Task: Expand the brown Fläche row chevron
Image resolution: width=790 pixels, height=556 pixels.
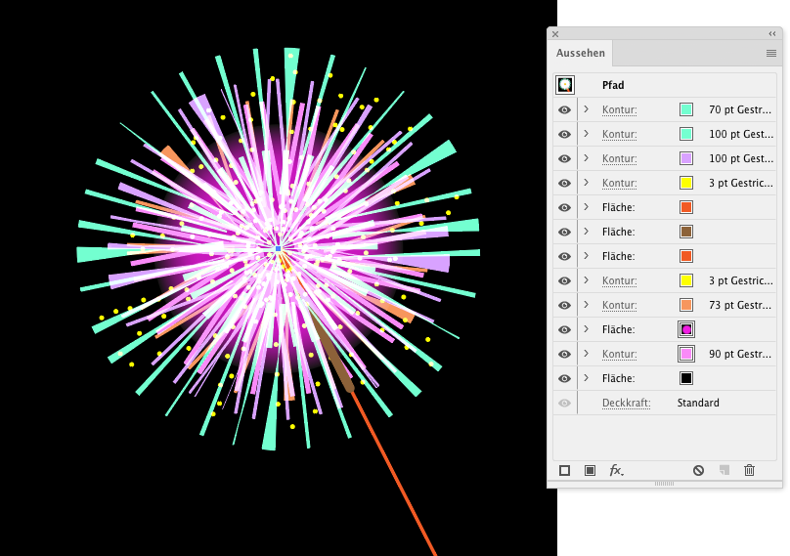Action: pyautogui.click(x=586, y=232)
